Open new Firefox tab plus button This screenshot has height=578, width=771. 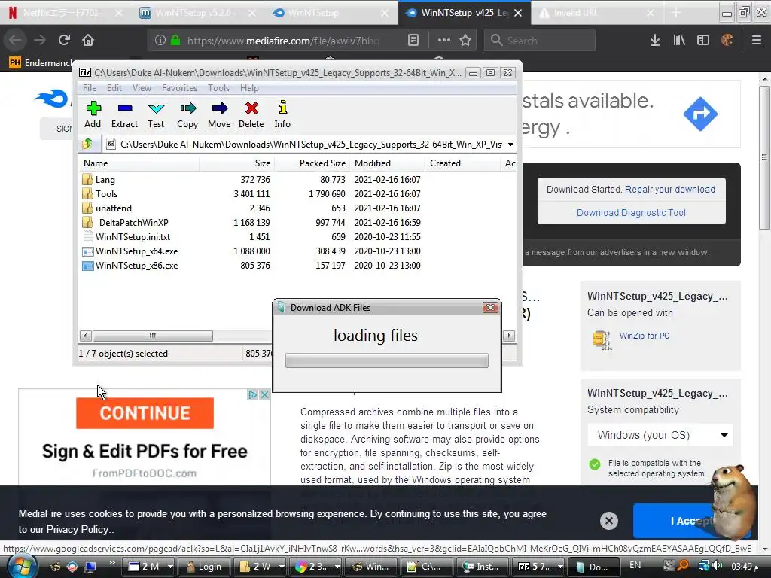pyautogui.click(x=676, y=13)
